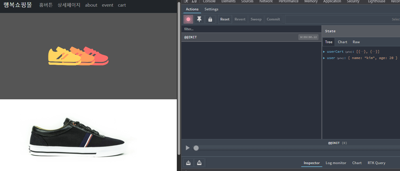Click the Sweep button
400x171 pixels.
pyautogui.click(x=256, y=19)
